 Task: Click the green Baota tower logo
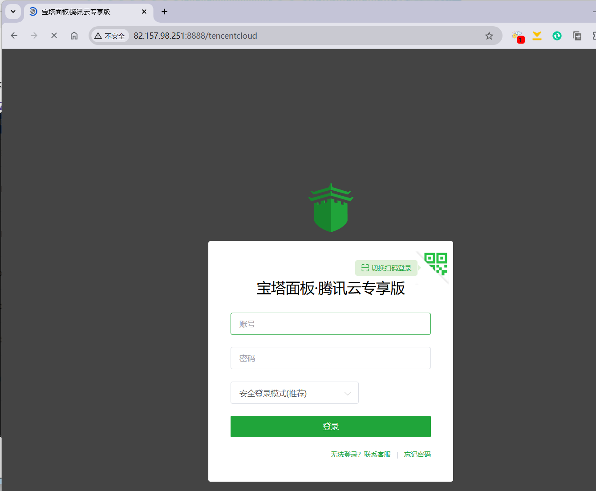[331, 208]
